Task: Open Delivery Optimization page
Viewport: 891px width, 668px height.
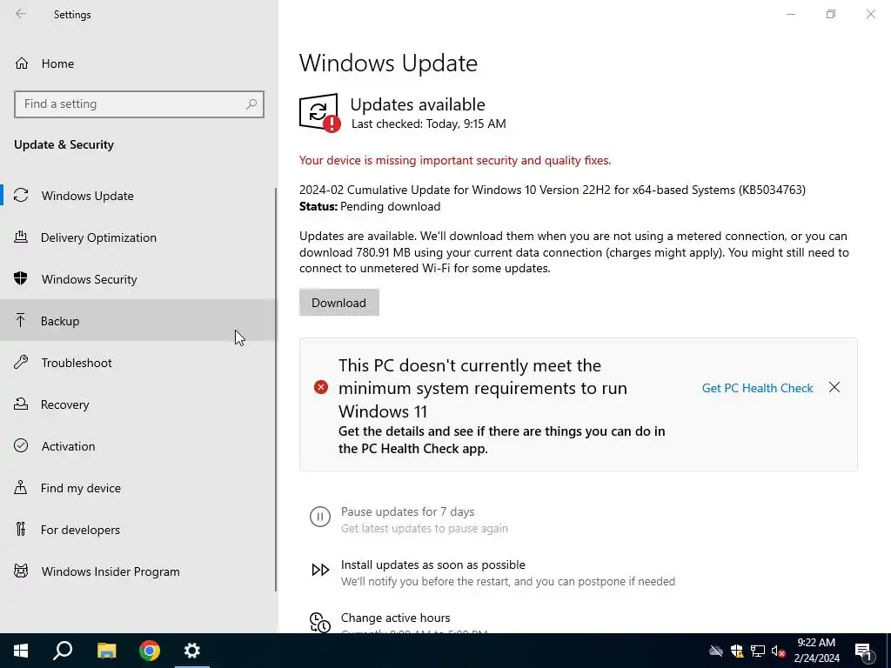Action: coord(138,237)
